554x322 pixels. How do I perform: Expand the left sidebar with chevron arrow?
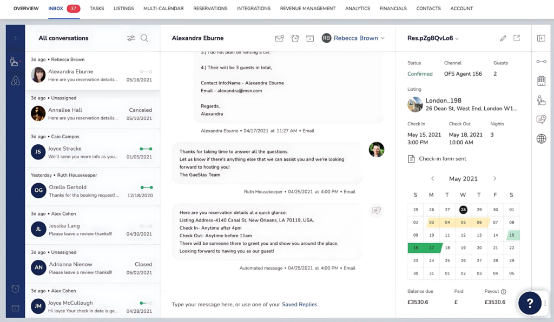(x=15, y=38)
